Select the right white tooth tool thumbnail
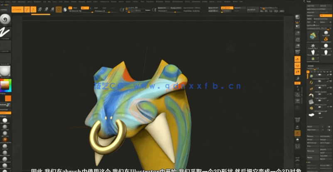333x172 pixels. (326, 52)
